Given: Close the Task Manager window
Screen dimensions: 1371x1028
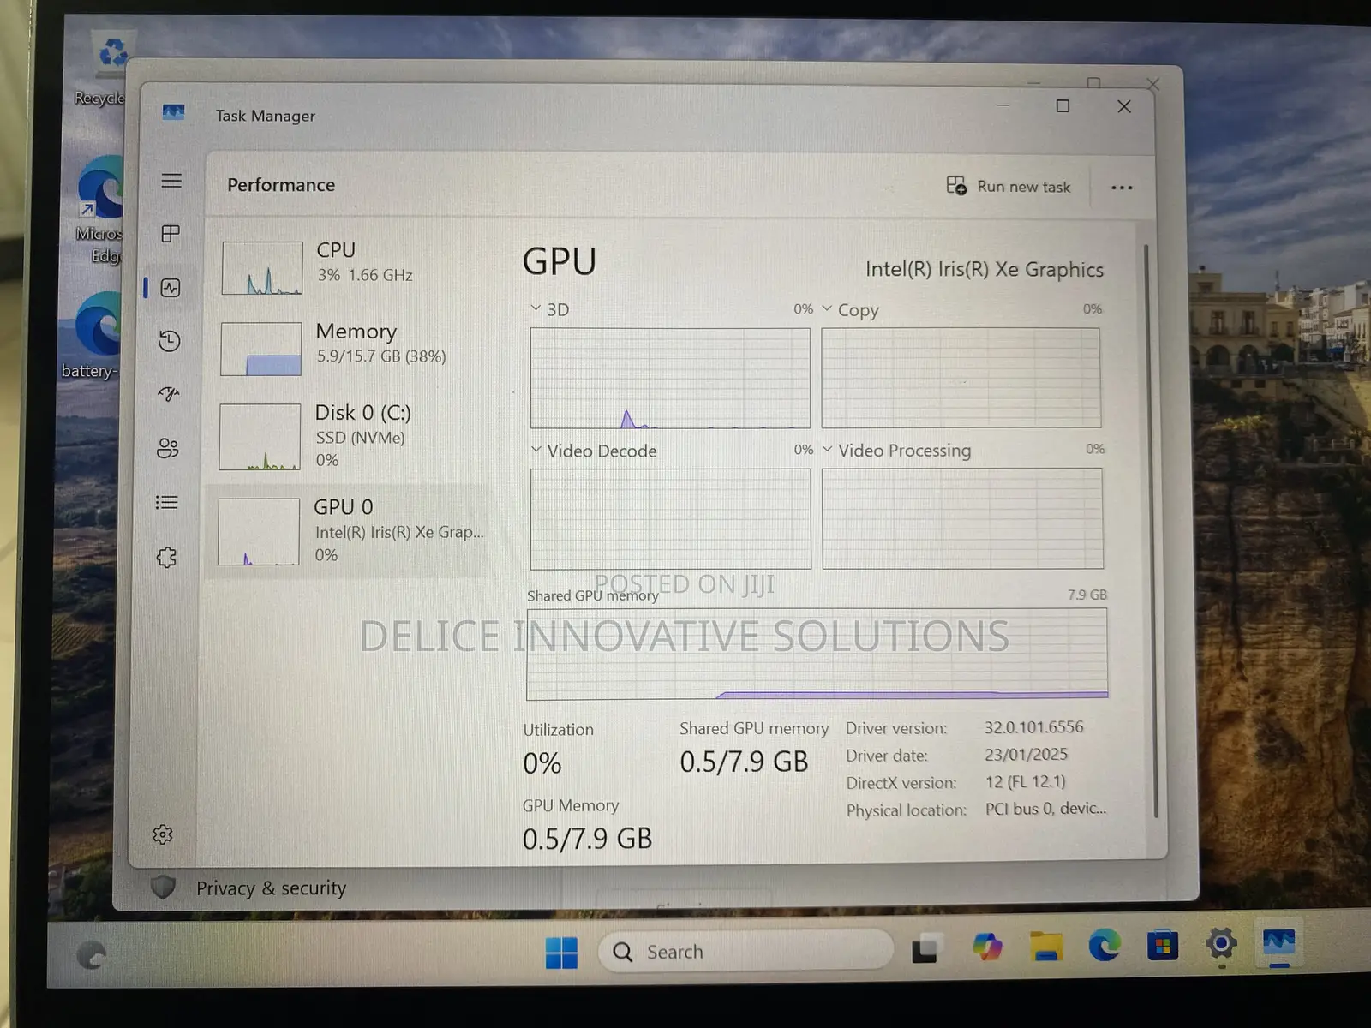Looking at the screenshot, I should [x=1124, y=106].
